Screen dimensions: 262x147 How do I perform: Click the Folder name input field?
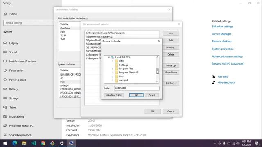point(136,88)
